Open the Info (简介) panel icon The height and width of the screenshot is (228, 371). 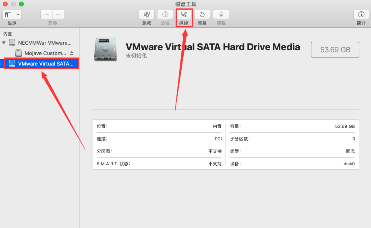(x=361, y=14)
